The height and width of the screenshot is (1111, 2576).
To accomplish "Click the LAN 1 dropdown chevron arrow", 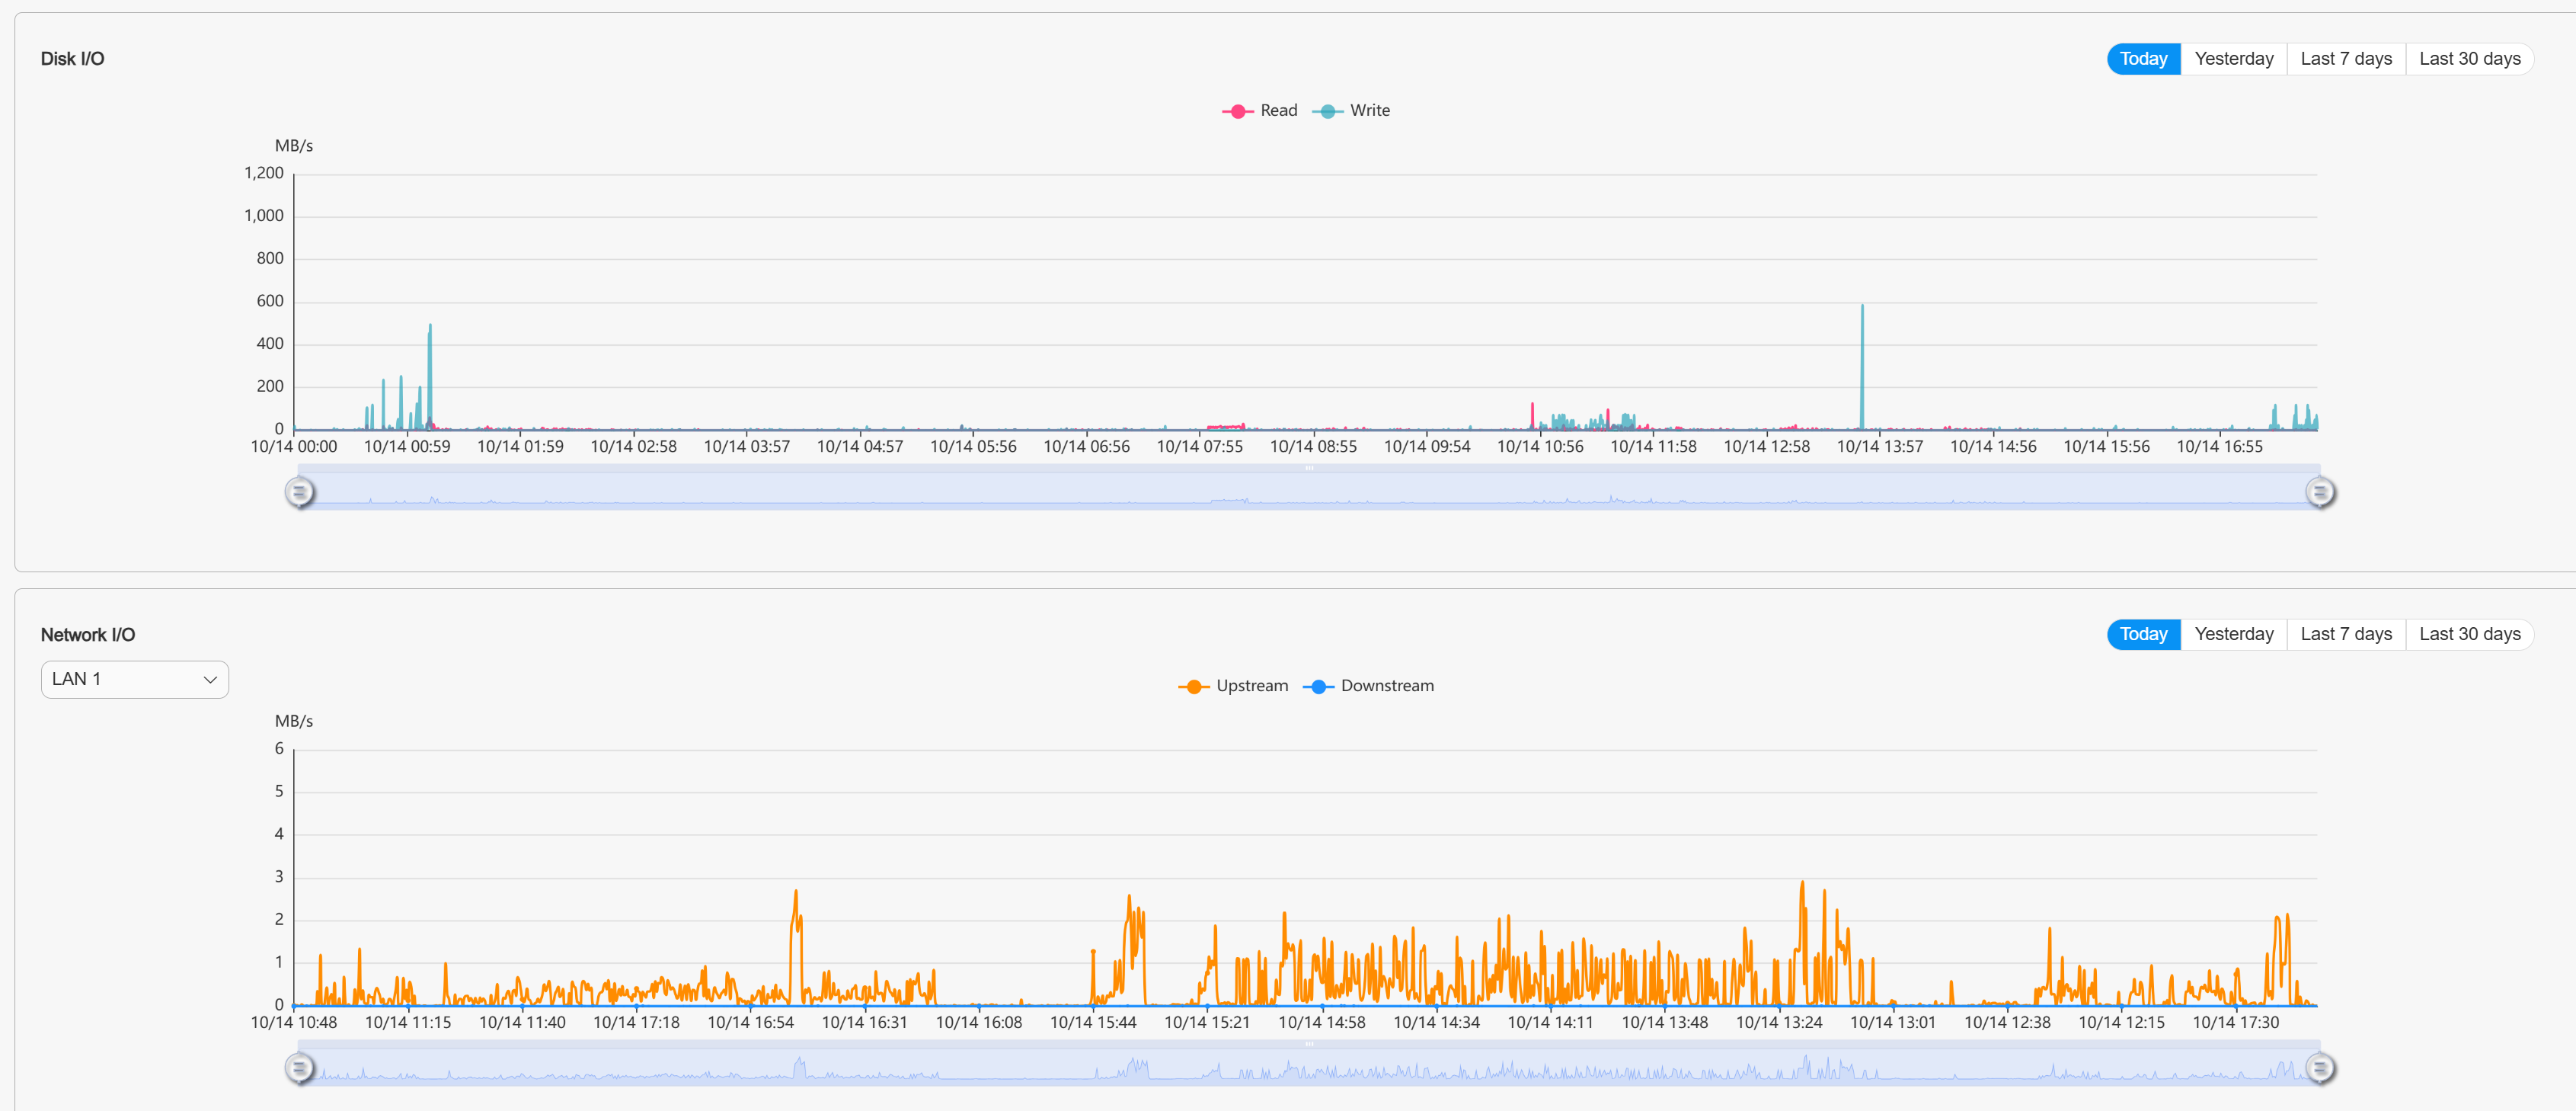I will click(210, 680).
